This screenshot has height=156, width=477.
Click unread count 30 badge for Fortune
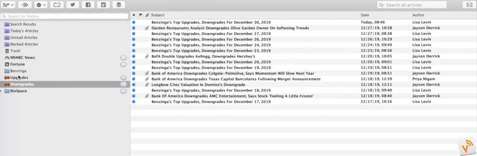click(x=123, y=65)
